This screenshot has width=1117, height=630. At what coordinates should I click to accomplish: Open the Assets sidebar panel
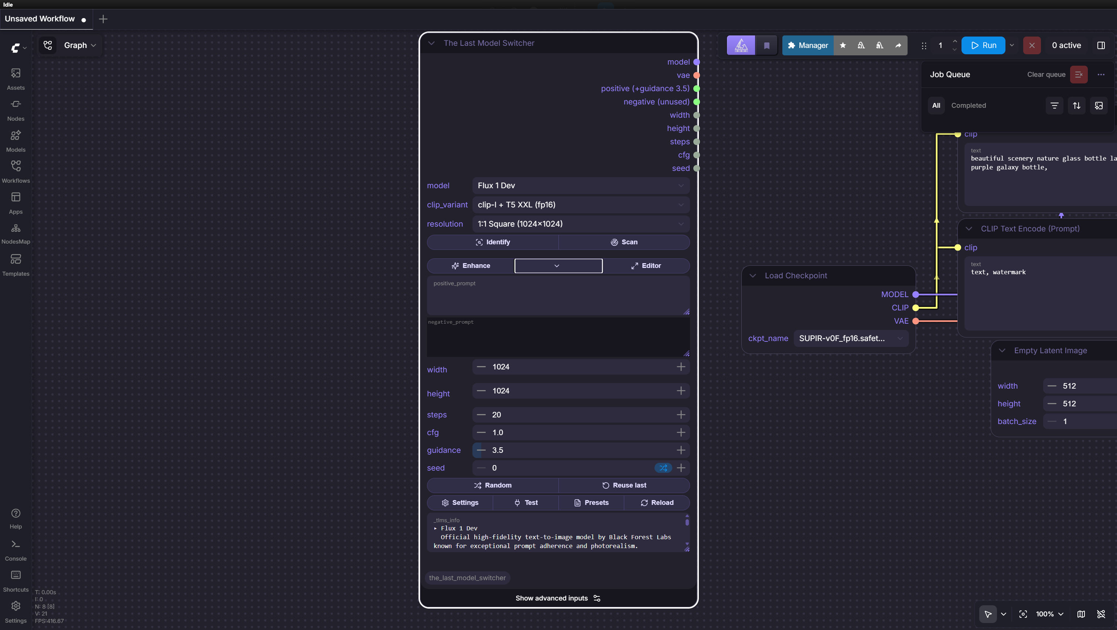coord(16,79)
